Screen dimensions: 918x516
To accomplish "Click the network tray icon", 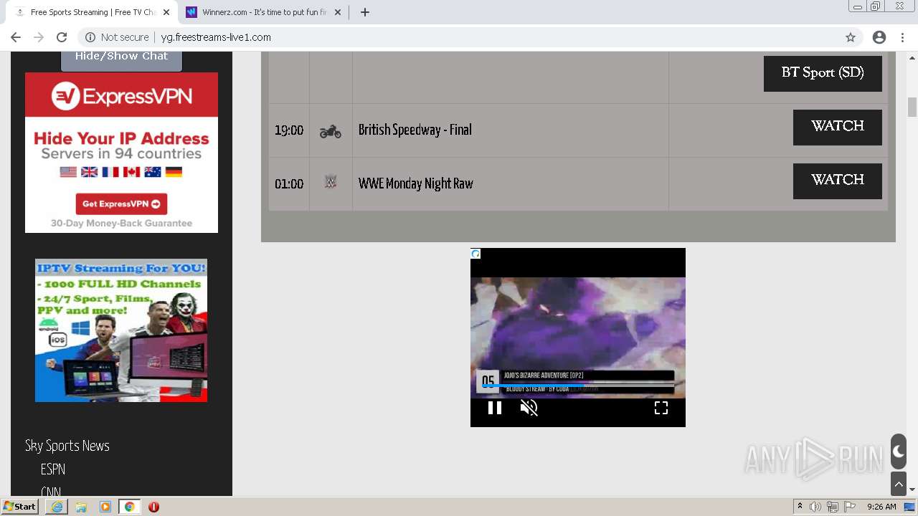I will [x=833, y=507].
